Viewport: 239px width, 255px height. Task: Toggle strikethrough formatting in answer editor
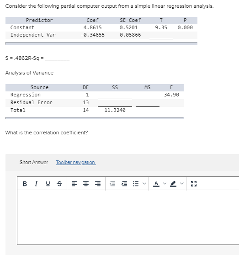pyautogui.click(x=59, y=184)
